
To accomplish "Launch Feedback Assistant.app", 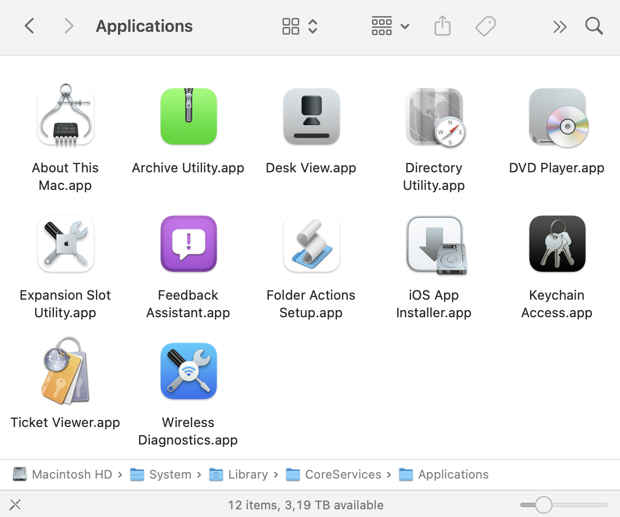I will 189,244.
